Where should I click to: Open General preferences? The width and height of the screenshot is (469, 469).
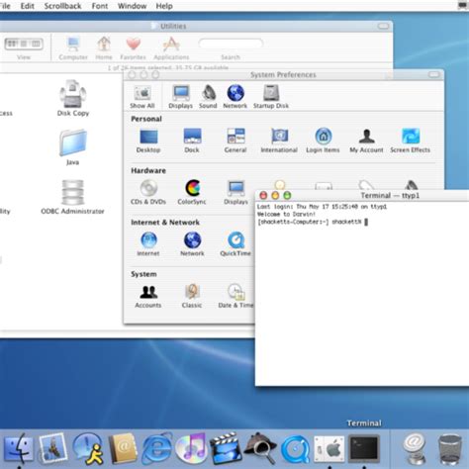pyautogui.click(x=235, y=141)
